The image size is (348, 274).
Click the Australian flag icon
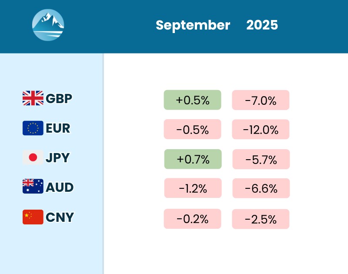(33, 187)
